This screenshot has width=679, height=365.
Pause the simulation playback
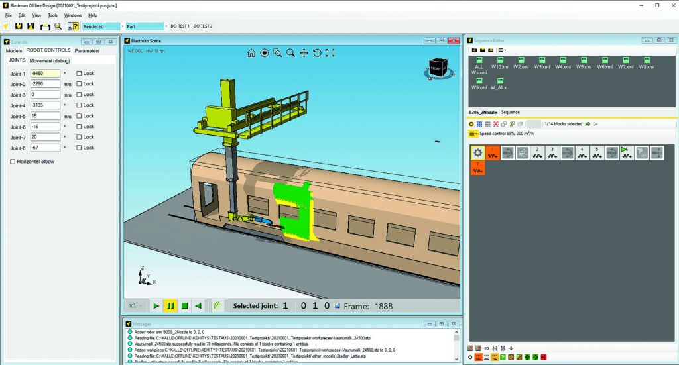(x=170, y=306)
